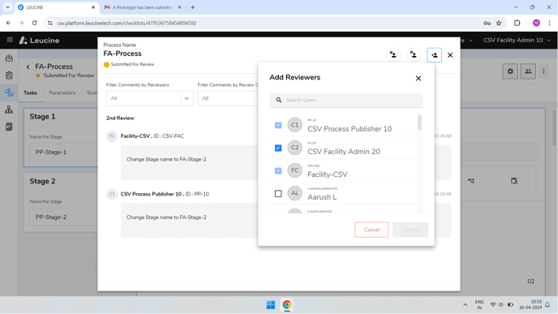The image size is (558, 314).
Task: Click the Leucine logo
Action: [x=39, y=41]
